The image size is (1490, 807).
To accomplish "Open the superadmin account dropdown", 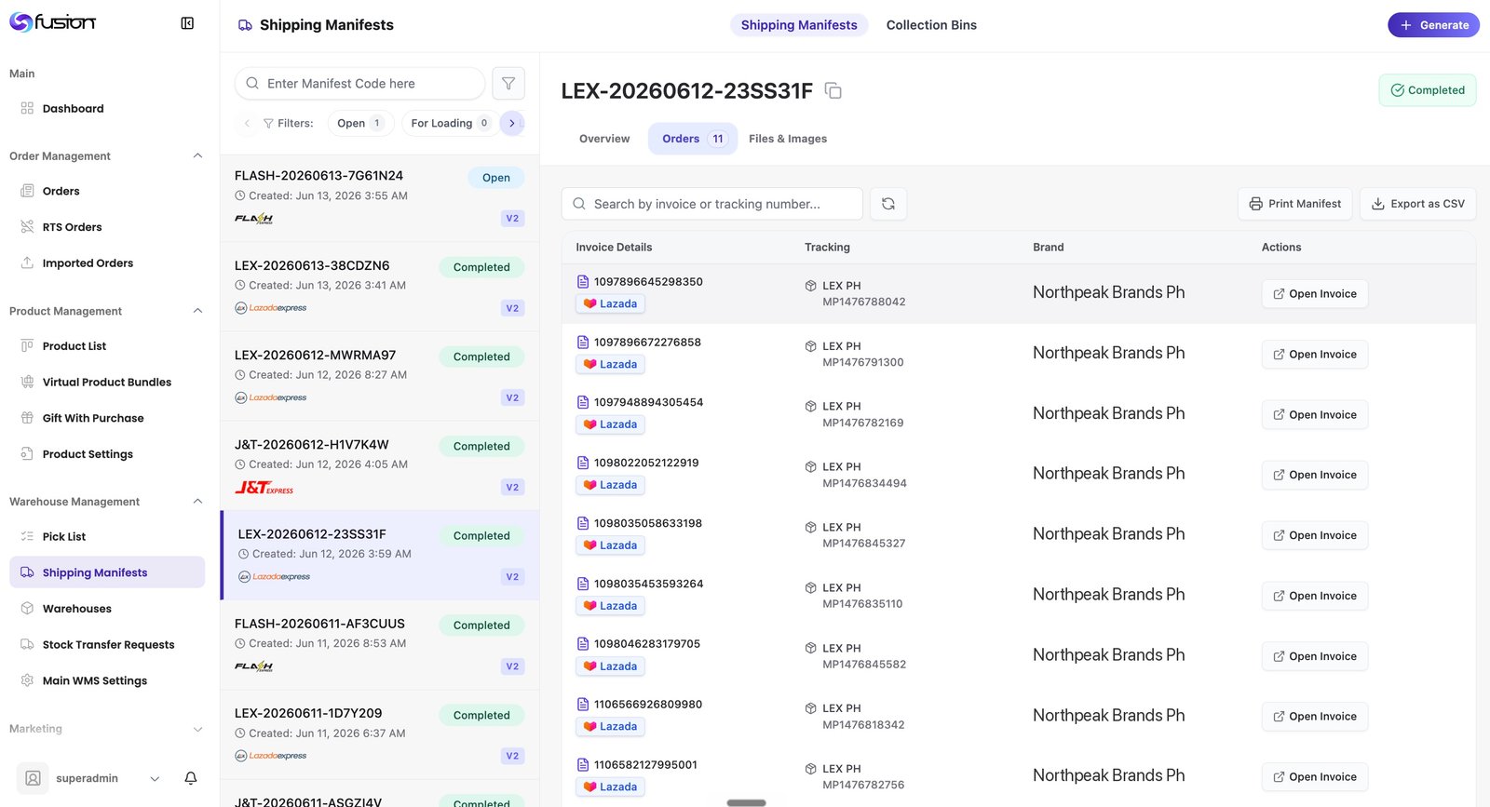I will pos(155,778).
